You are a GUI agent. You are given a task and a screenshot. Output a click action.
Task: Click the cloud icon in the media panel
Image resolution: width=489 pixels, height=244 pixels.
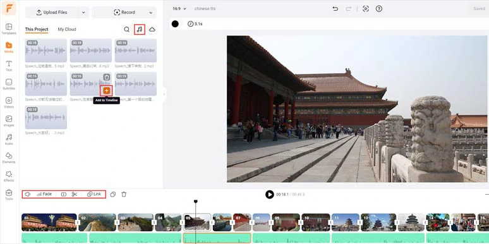click(x=152, y=29)
